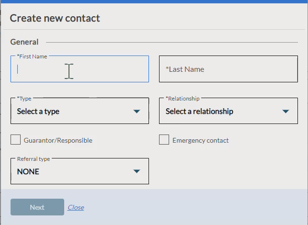Viewport: 308px width, 225px height.
Task: Enable the Emergency contact checkbox
Action: pos(164,140)
